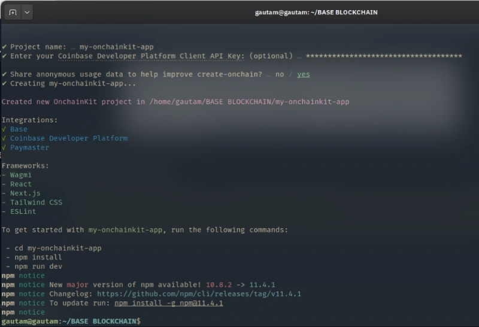Open a new terminal tab
Screen dimensions: 479x327
pos(13,13)
